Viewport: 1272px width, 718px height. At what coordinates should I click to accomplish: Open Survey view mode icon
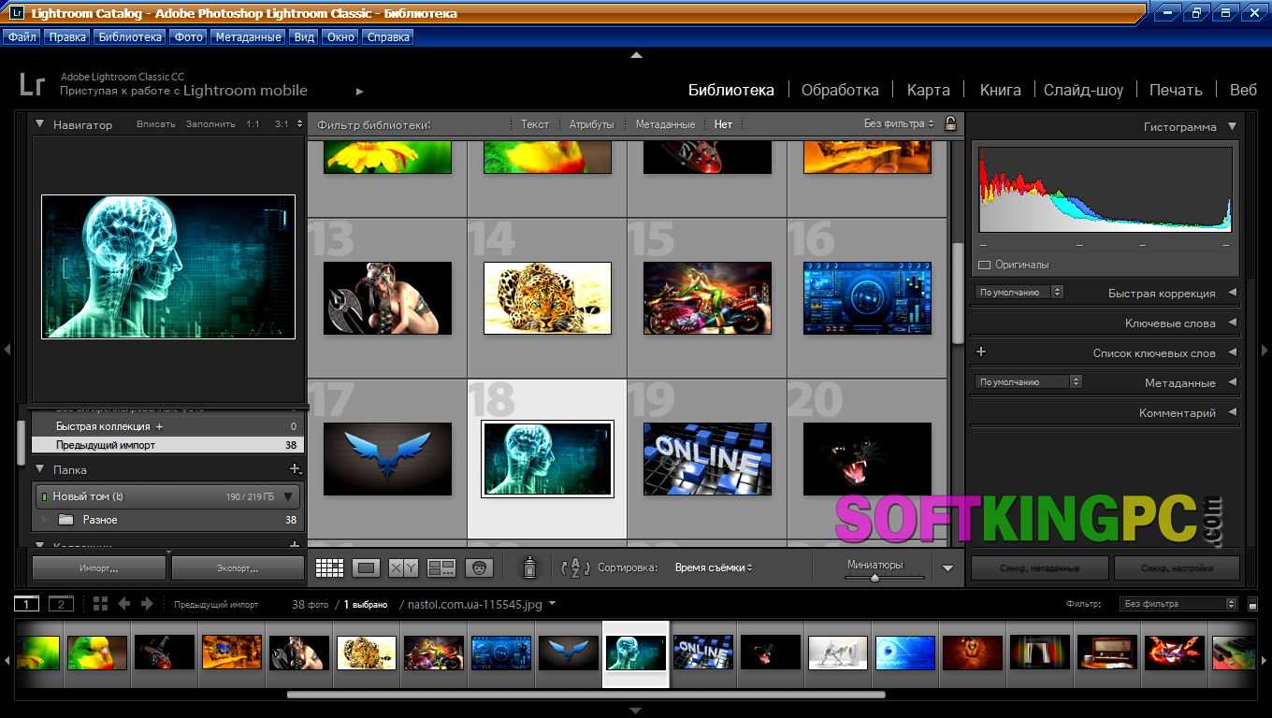(x=441, y=567)
